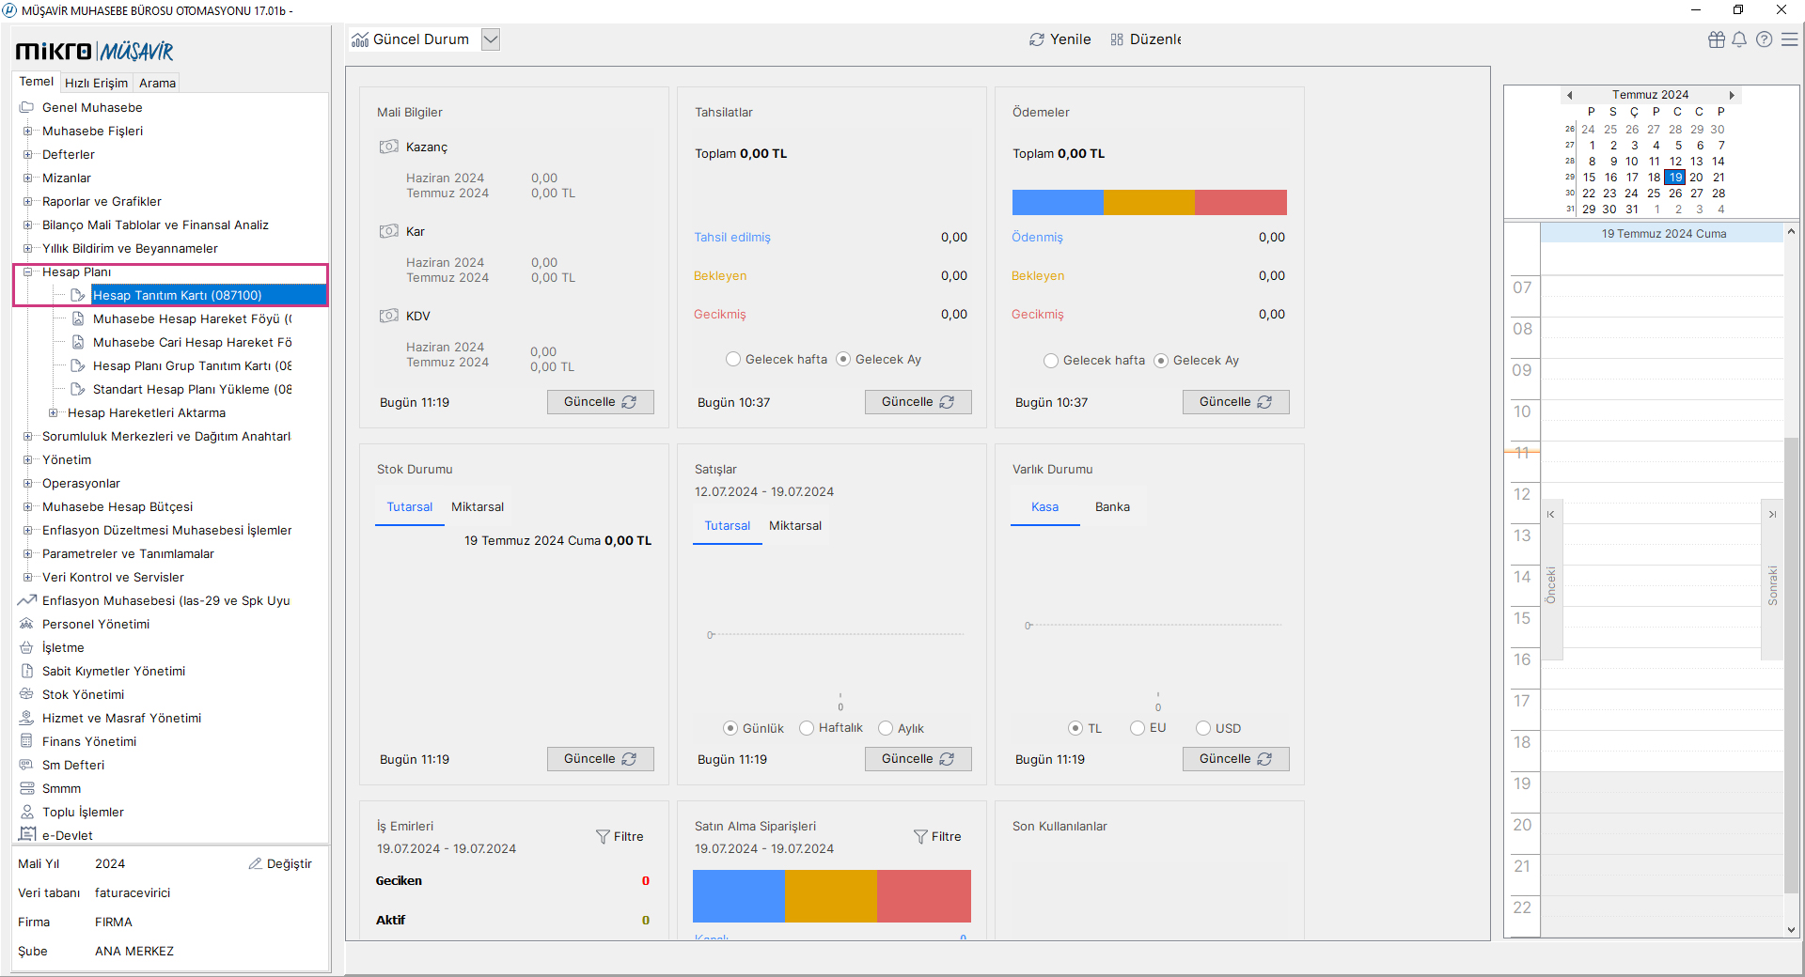Viewport: 1805px width, 977px height.
Task: Expand Veri Kontrol ve Servisler node
Action: (27, 577)
